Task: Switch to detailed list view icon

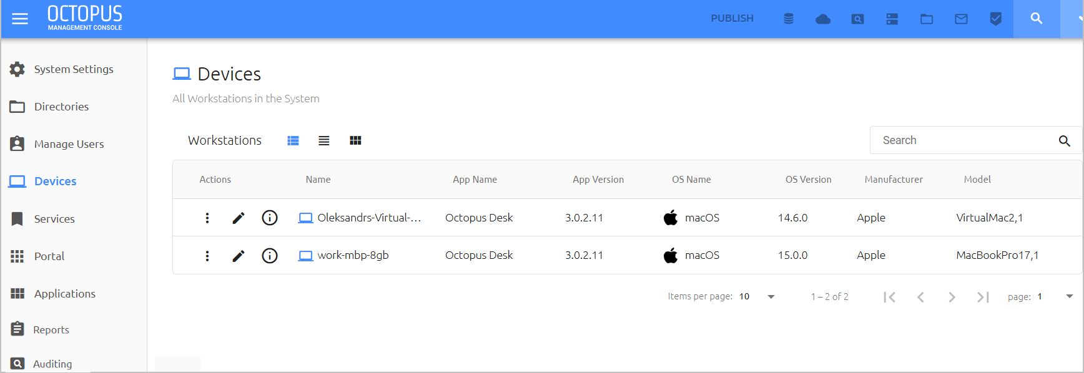Action: pos(293,140)
